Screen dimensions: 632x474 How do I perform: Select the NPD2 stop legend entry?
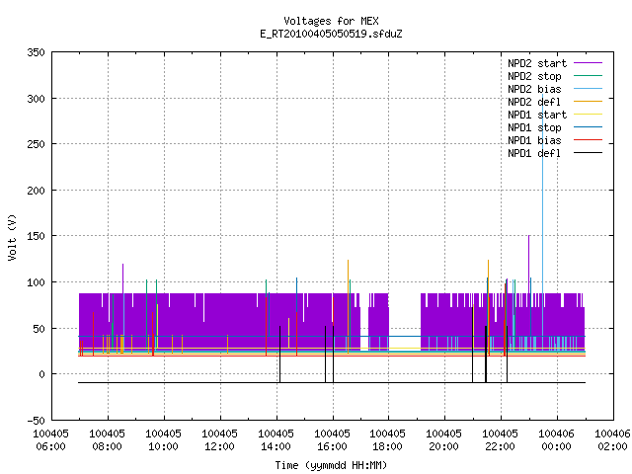(x=534, y=76)
